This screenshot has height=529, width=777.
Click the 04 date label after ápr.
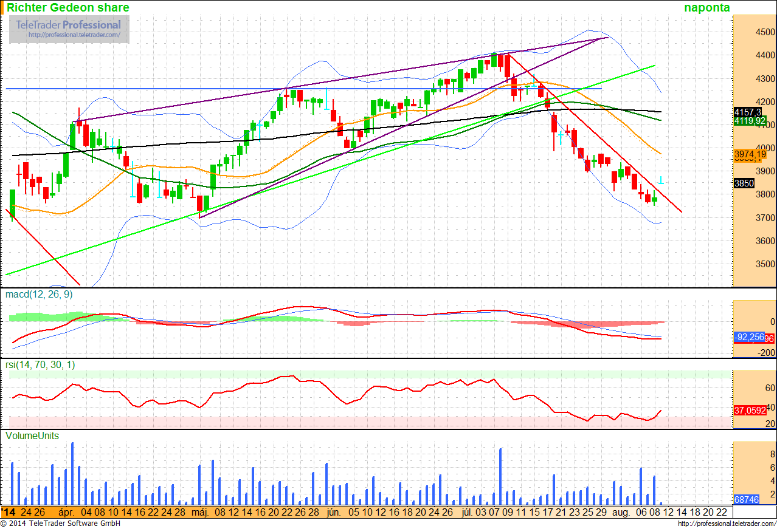(87, 512)
